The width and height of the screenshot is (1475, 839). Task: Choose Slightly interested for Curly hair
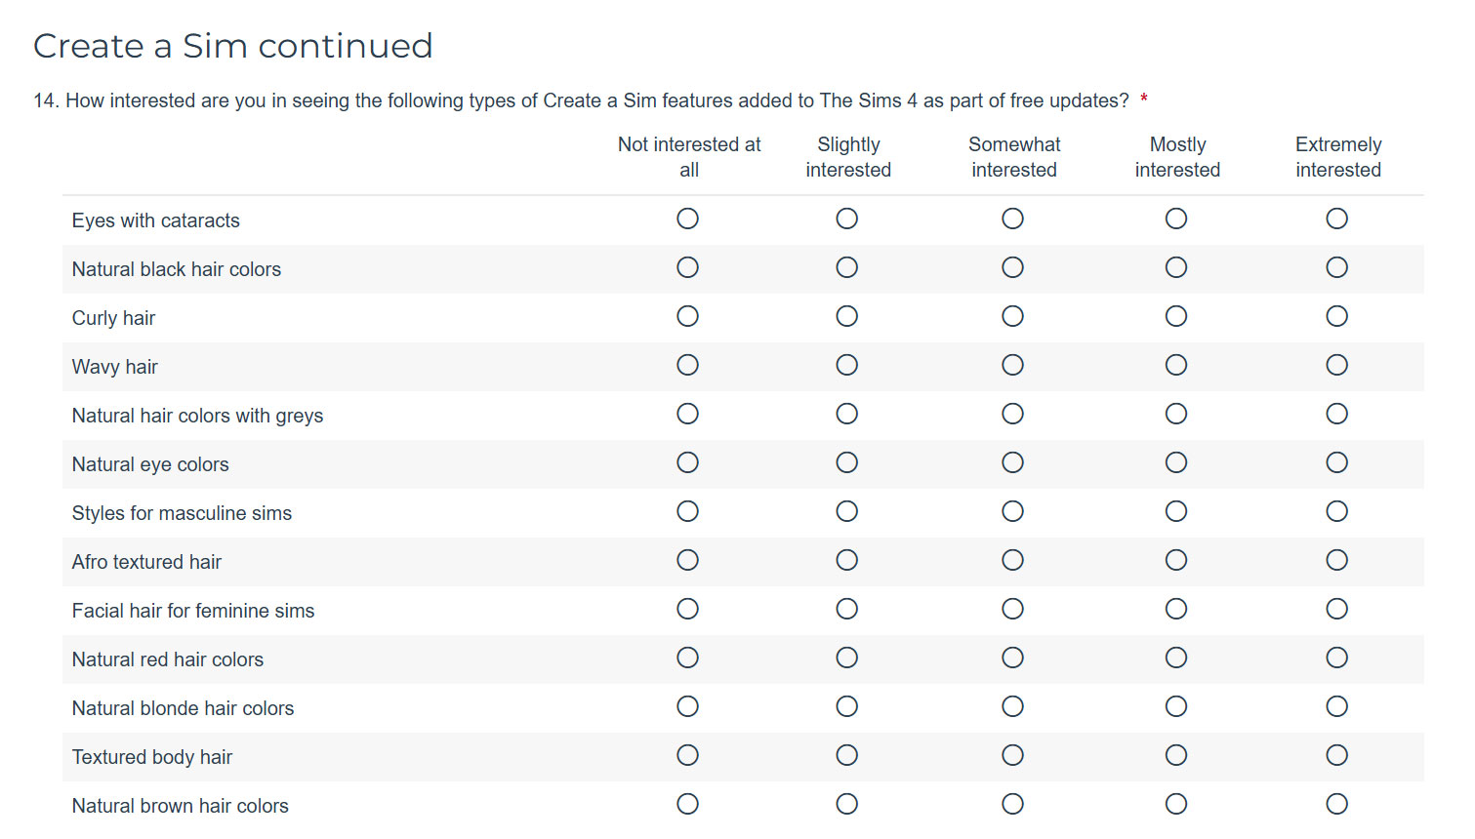coord(847,316)
